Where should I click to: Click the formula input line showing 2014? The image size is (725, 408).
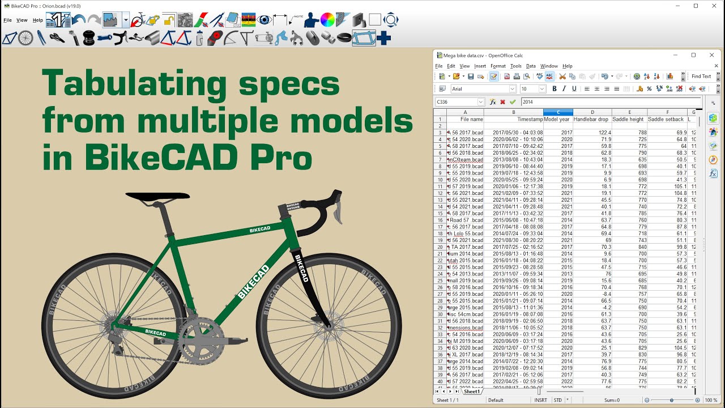(x=611, y=102)
